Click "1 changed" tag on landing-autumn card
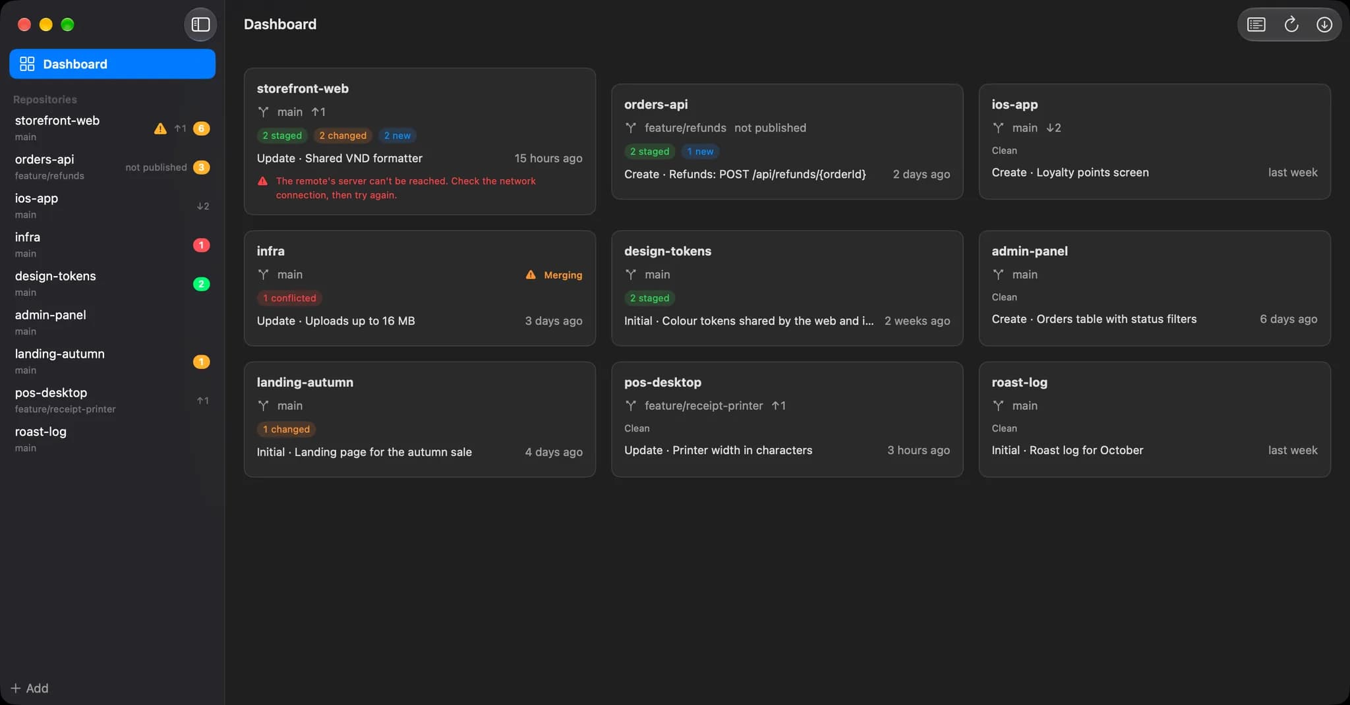 coord(286,430)
